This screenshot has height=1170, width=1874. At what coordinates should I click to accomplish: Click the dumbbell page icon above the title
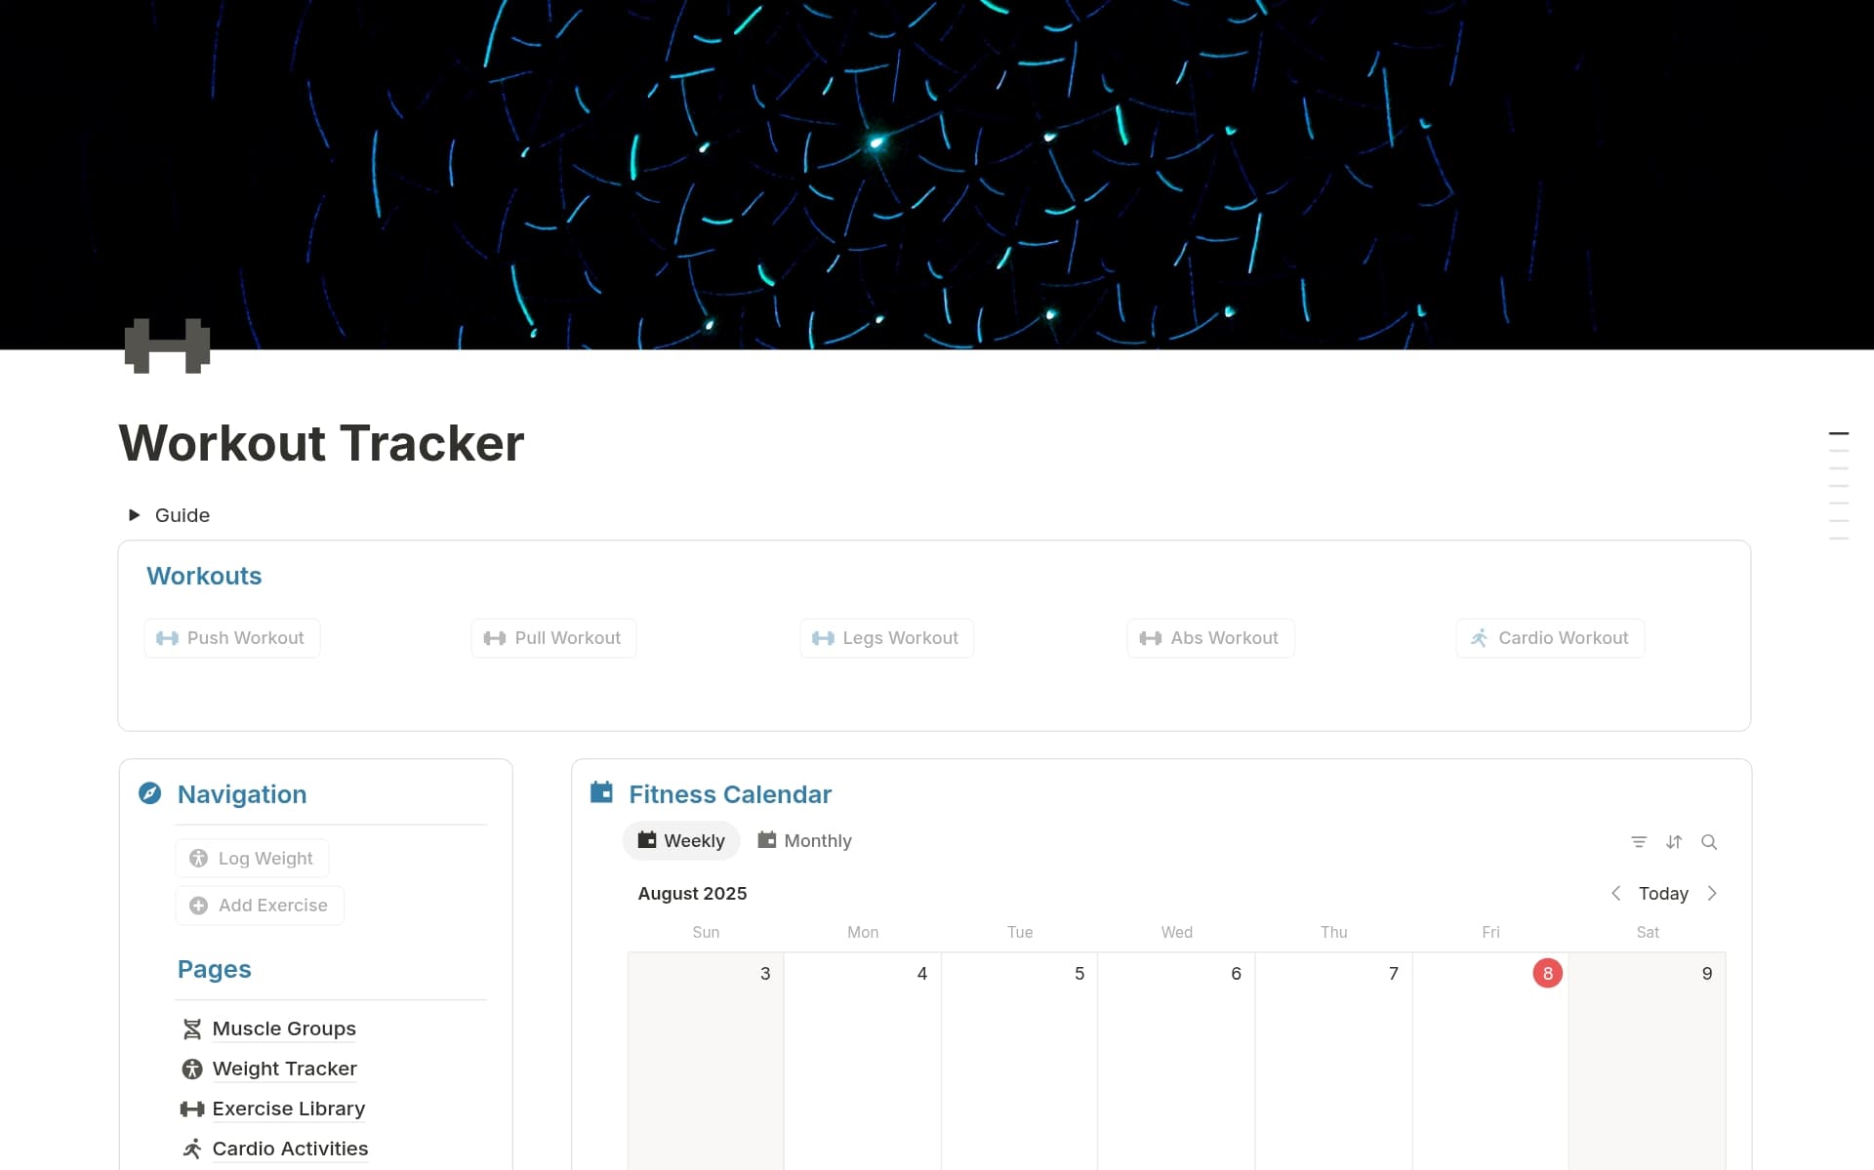pos(167,346)
